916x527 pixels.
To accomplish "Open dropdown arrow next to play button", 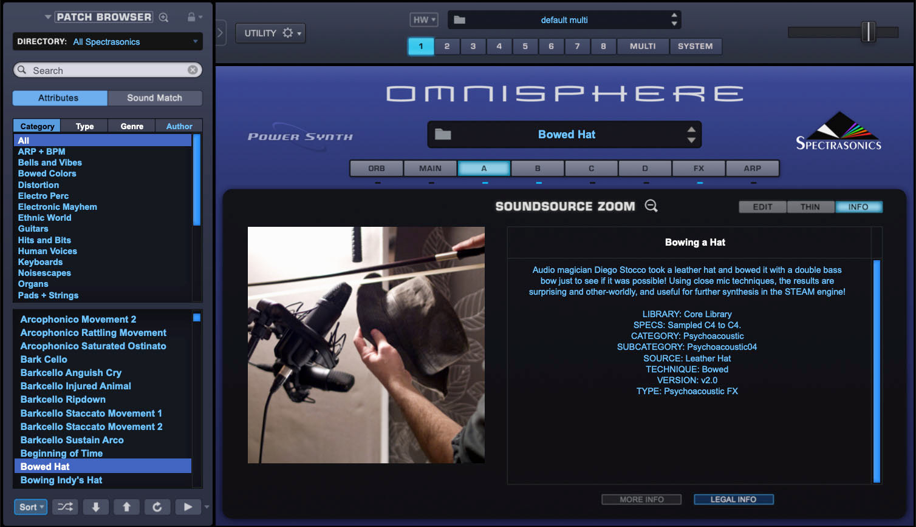I will [x=207, y=507].
